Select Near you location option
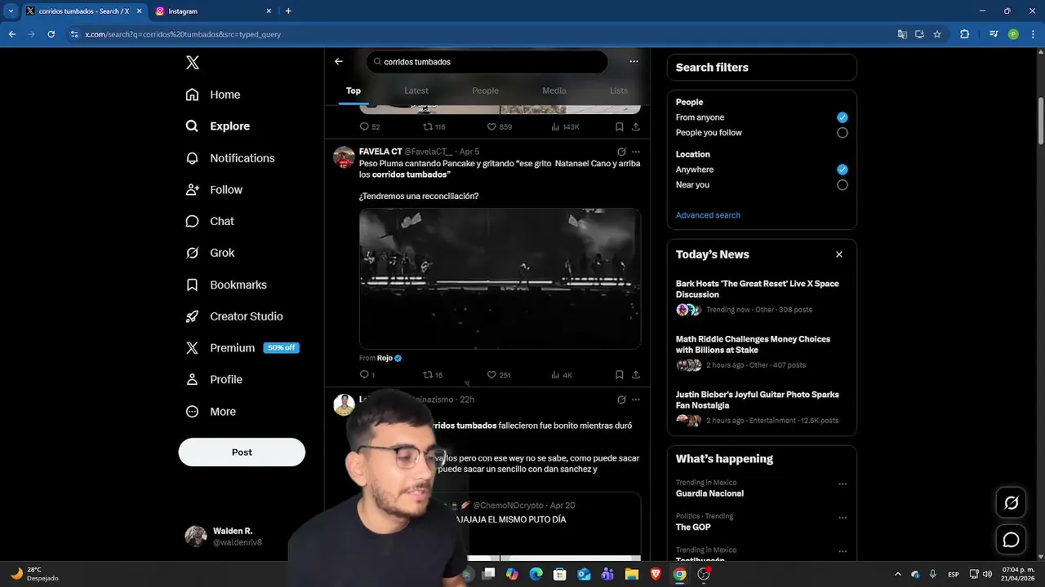 (843, 185)
